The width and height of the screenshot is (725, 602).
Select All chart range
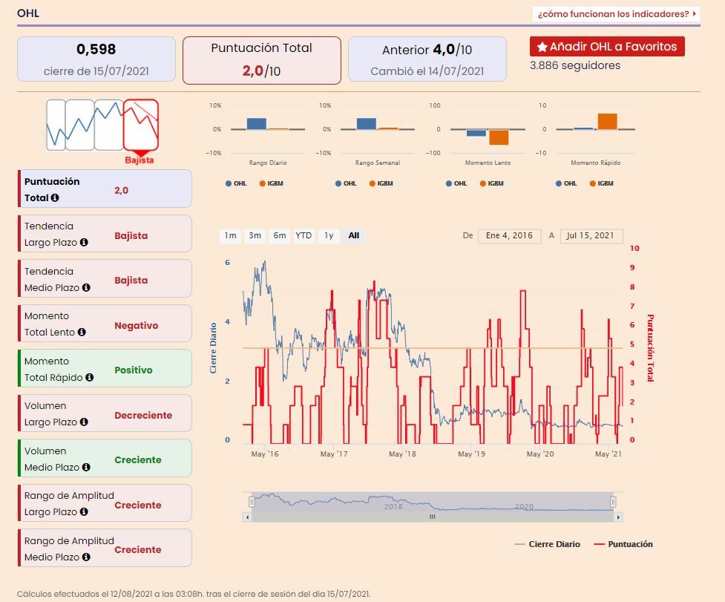pos(354,236)
